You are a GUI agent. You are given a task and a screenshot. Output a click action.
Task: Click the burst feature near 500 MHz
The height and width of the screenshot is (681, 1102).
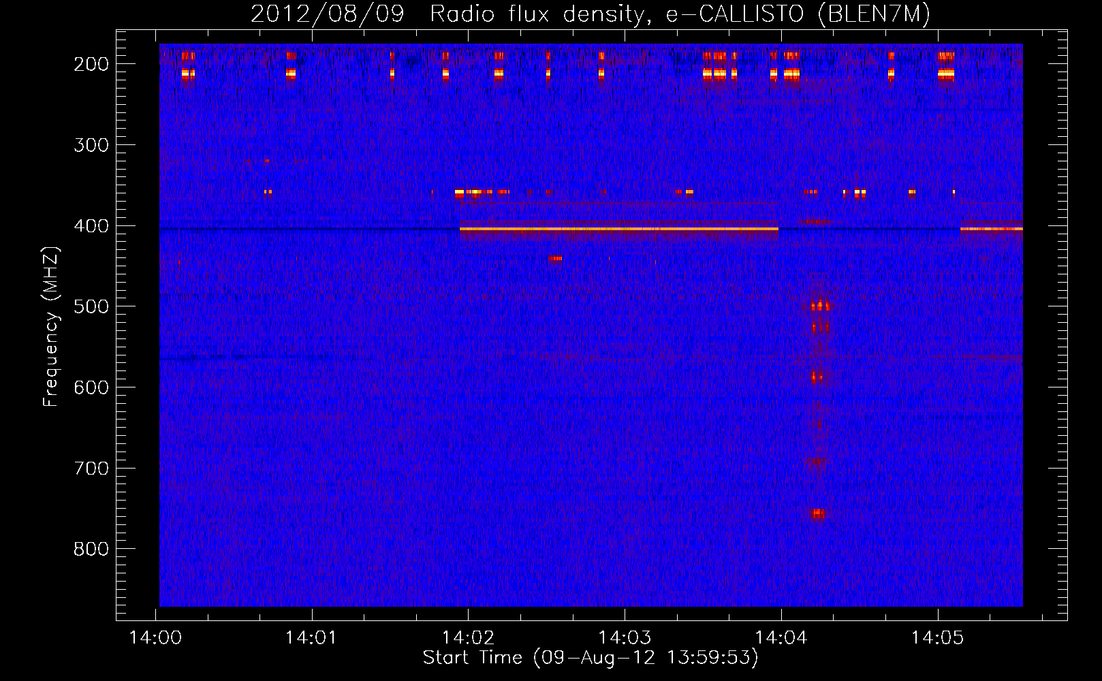820,306
